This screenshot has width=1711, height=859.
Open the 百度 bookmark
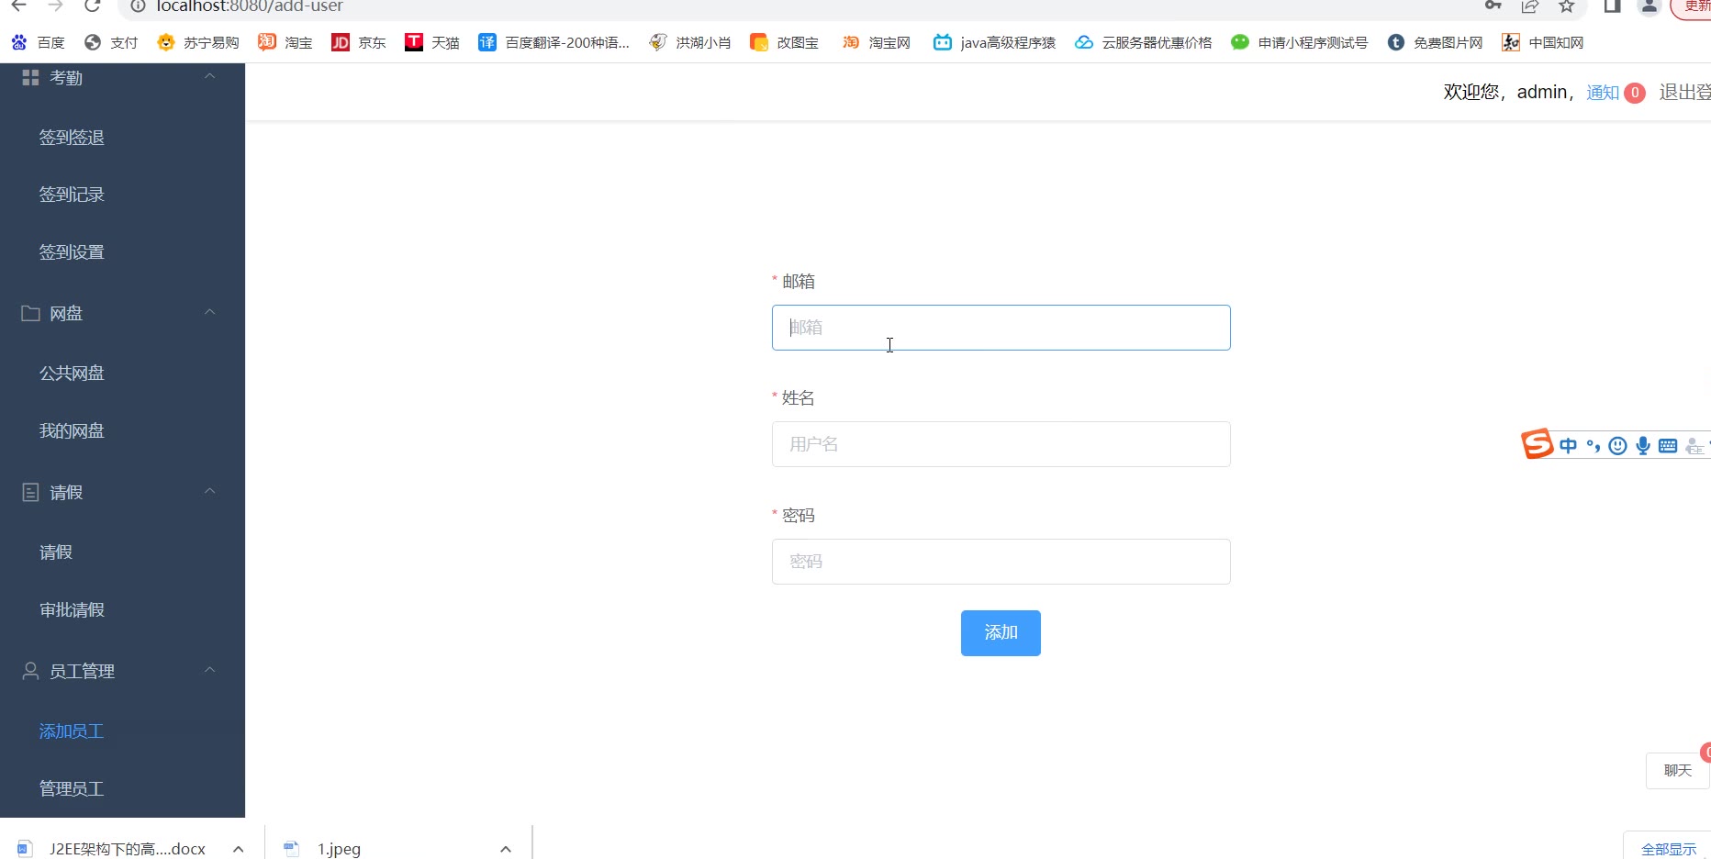coord(38,42)
